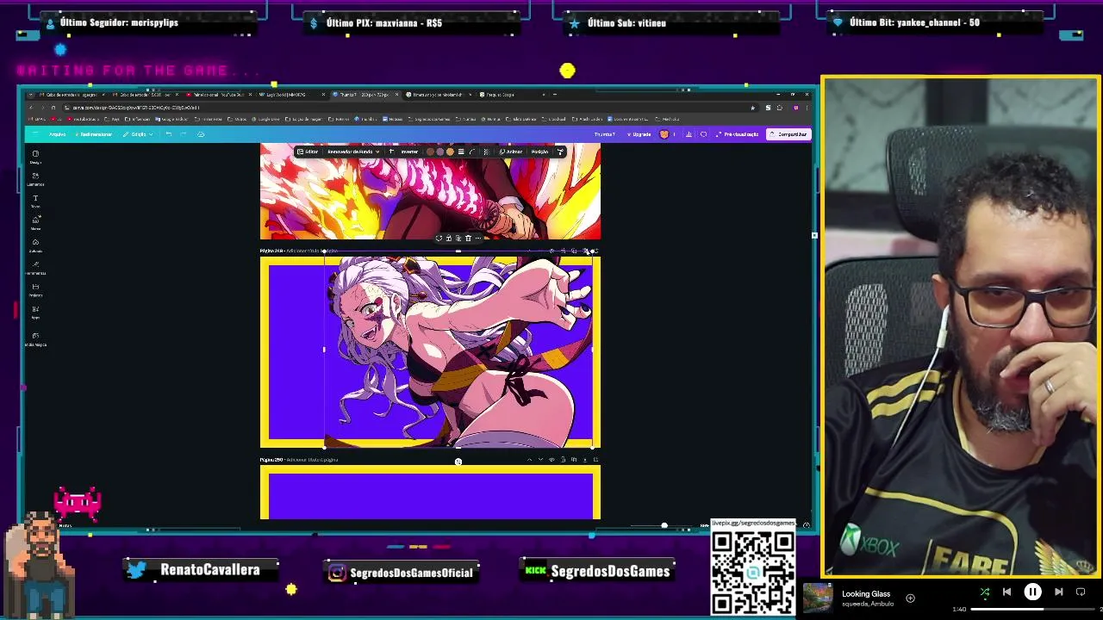Select the first color swatch on image toolbar
1103x620 pixels.
coord(430,152)
